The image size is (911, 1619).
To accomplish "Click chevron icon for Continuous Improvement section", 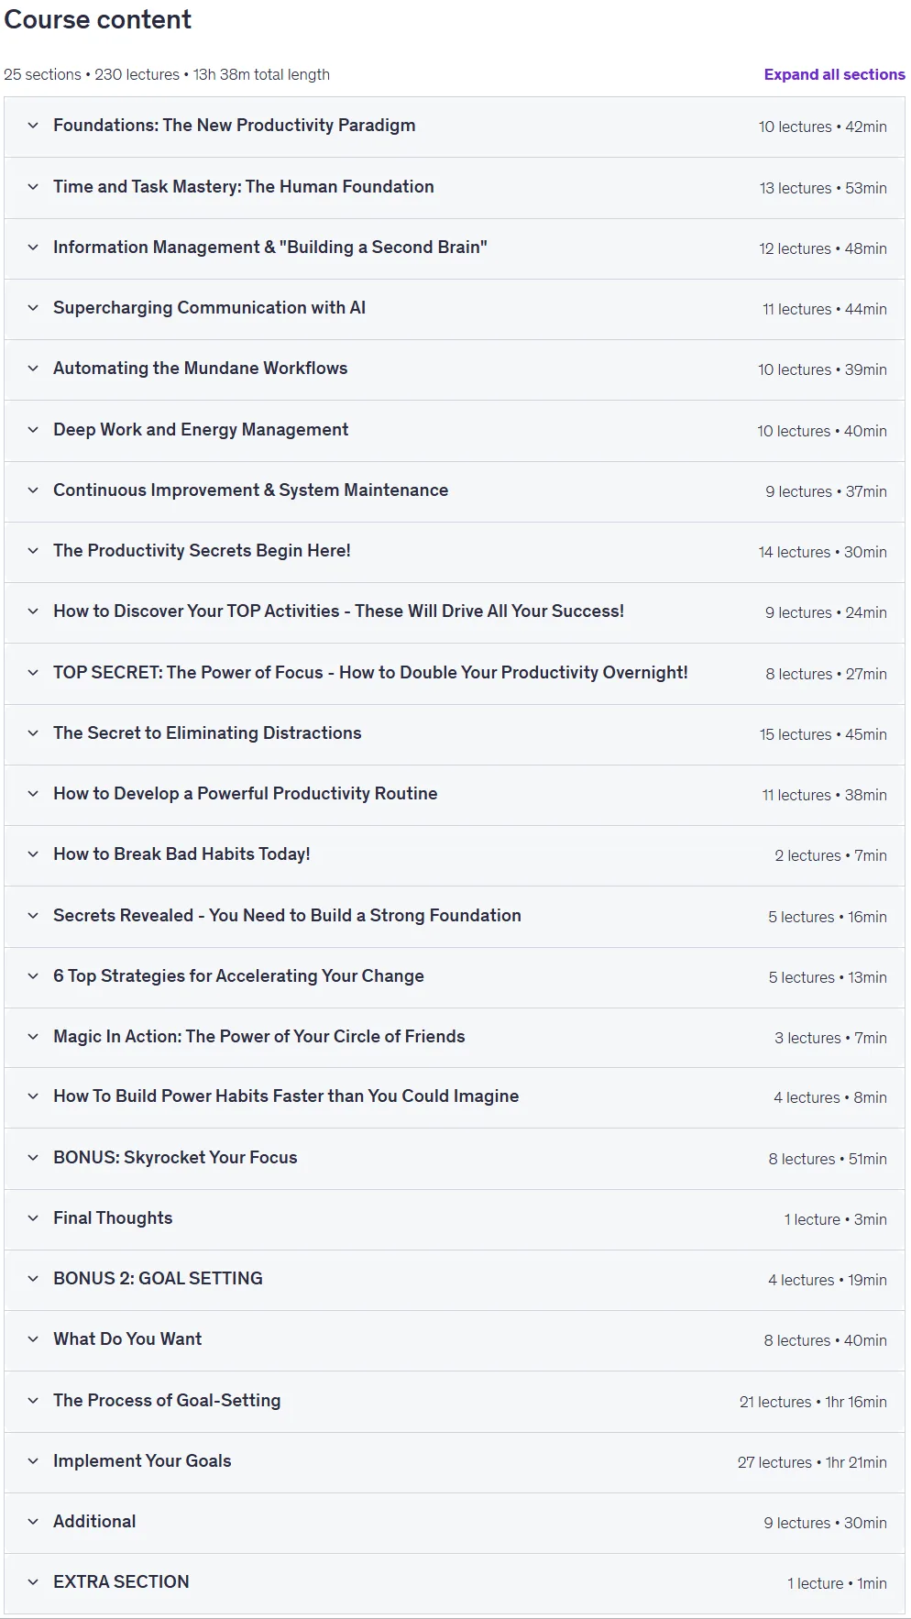I will [33, 490].
